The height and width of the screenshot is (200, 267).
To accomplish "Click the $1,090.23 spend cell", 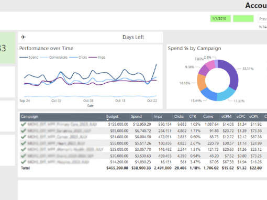I will tap(143, 162).
